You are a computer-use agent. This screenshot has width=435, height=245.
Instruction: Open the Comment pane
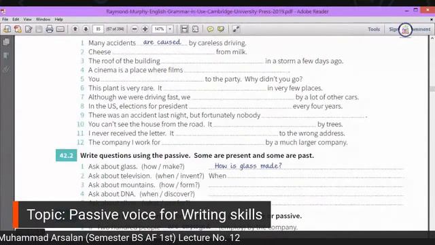click(421, 29)
